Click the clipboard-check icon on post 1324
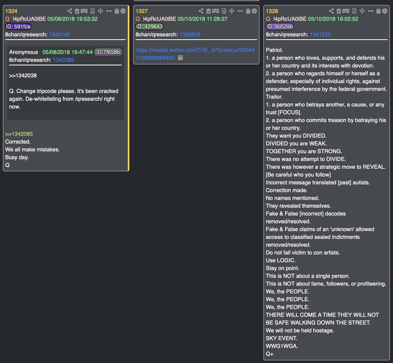Screen dimensions: 393x363 coord(77,11)
